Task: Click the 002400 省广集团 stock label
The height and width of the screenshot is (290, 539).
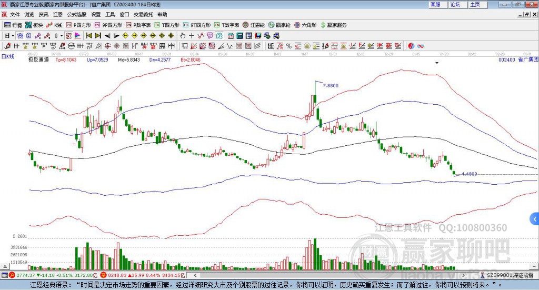Action: click(518, 59)
